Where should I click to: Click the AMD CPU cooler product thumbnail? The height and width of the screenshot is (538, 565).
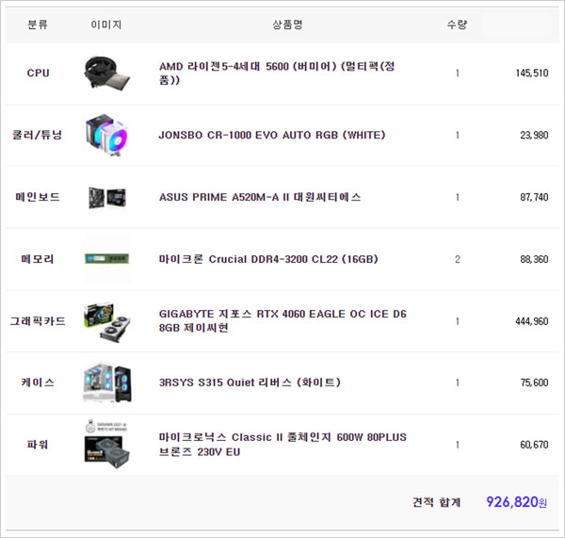coord(107,73)
